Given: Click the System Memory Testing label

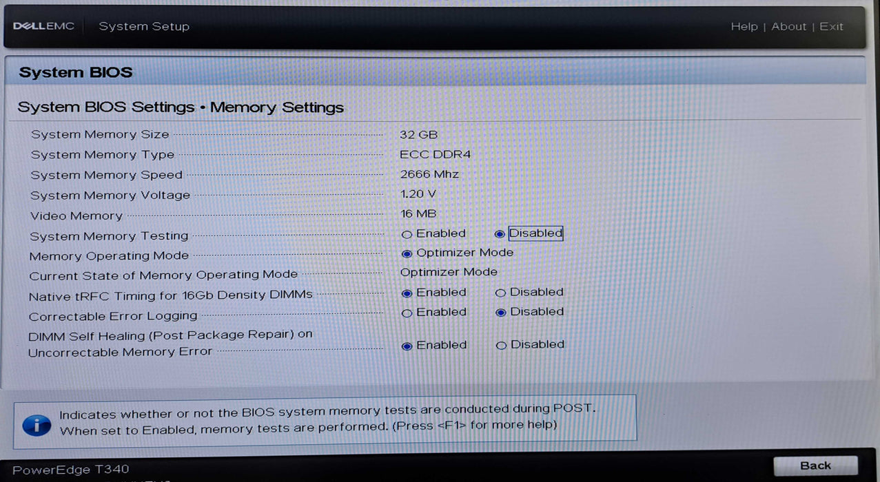Looking at the screenshot, I should click(x=109, y=235).
